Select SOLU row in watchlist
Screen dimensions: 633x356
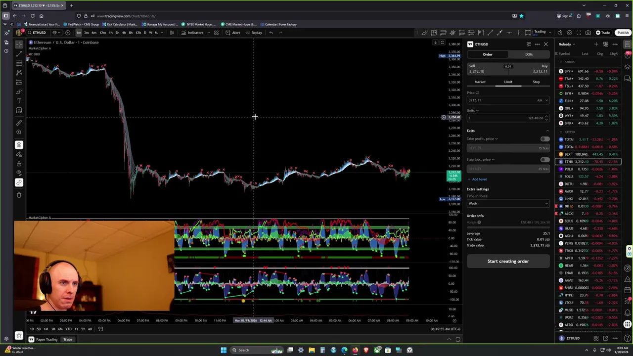click(588, 177)
